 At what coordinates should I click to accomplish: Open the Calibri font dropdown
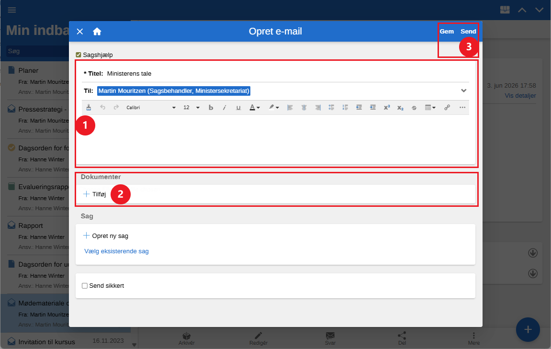(x=151, y=108)
